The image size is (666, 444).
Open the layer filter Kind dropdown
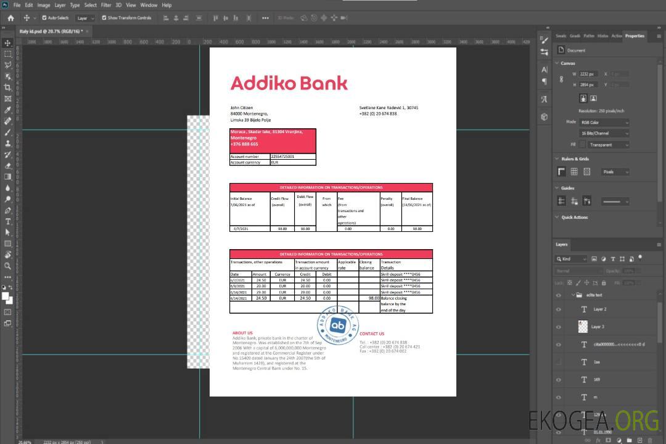tap(571, 259)
